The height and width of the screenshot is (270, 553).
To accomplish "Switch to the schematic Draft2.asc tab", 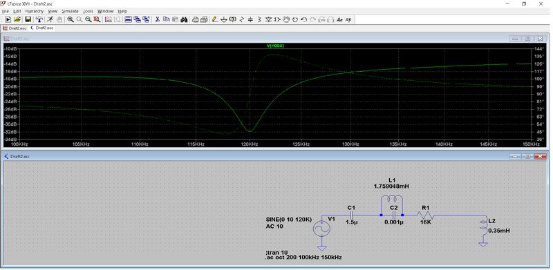I will 42,28.
